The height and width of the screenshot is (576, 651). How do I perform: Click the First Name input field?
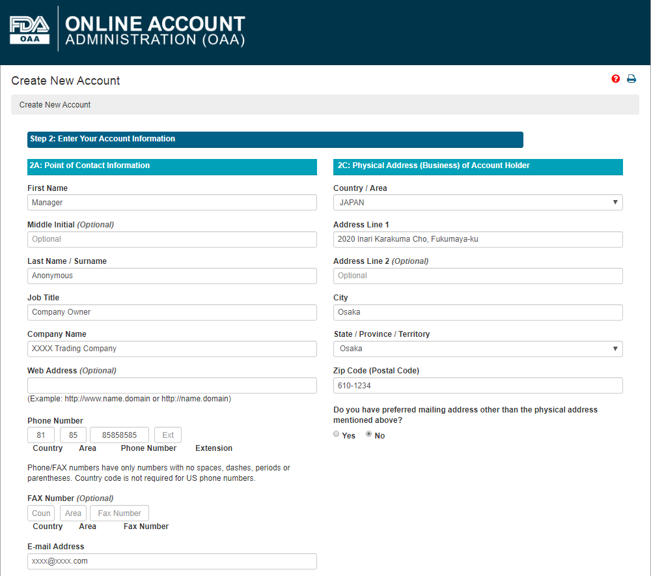coord(172,203)
